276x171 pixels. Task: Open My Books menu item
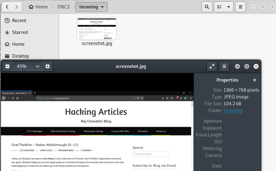point(143,131)
